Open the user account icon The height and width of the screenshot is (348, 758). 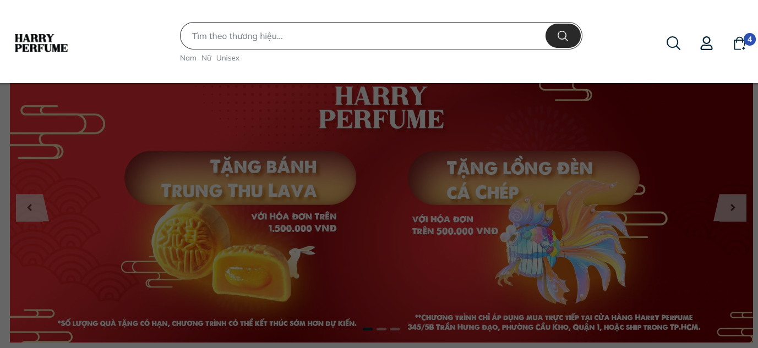pyautogui.click(x=706, y=43)
